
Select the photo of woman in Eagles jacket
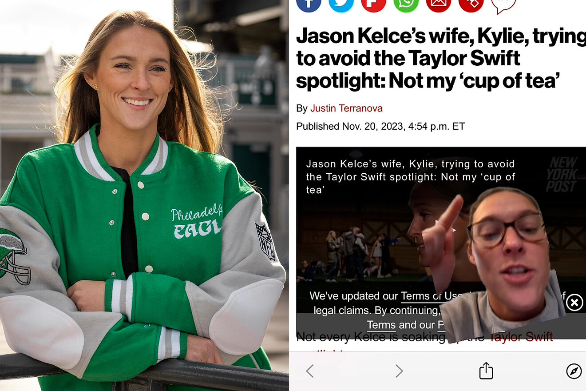pyautogui.click(x=144, y=195)
